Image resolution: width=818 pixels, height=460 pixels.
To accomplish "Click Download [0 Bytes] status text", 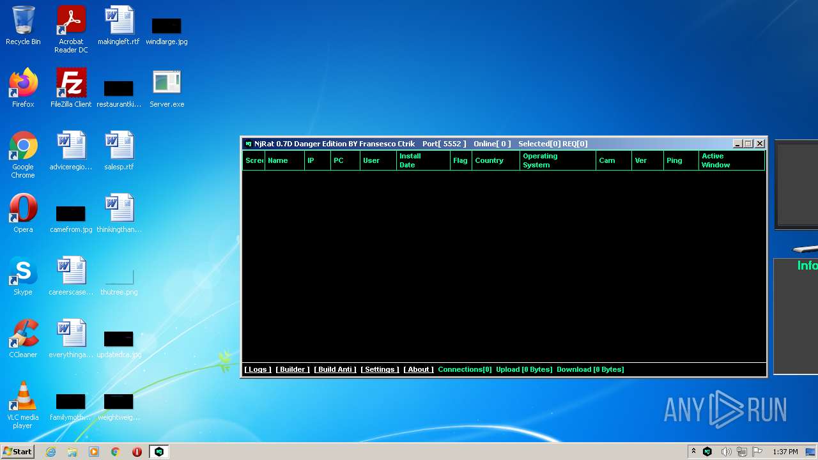I will [590, 369].
